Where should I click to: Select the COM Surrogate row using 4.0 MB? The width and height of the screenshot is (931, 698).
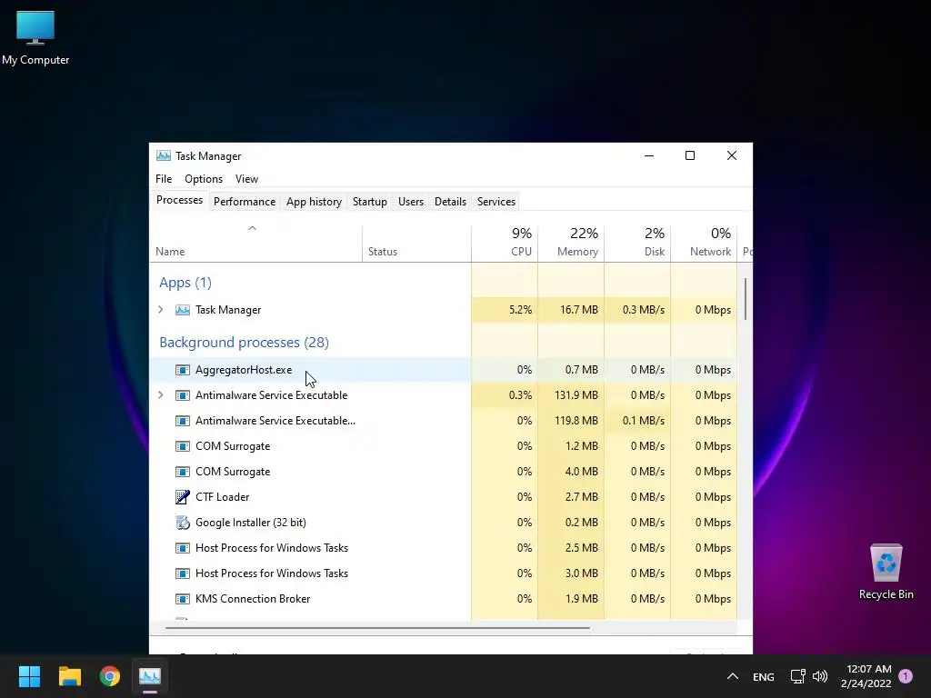(x=443, y=472)
